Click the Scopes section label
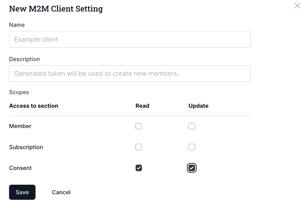 click(19, 92)
